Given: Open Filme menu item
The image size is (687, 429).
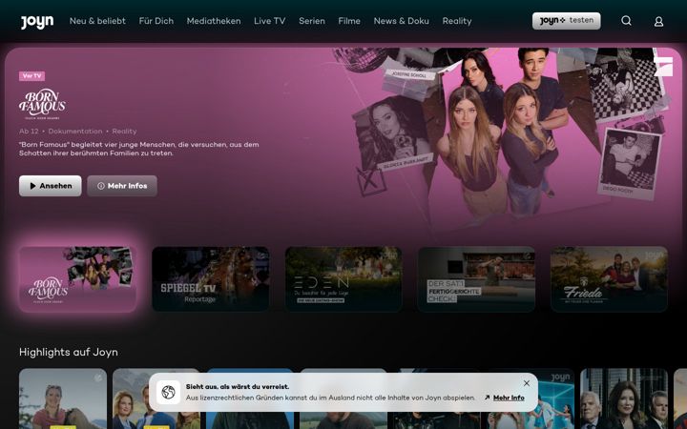Looking at the screenshot, I should pos(349,21).
